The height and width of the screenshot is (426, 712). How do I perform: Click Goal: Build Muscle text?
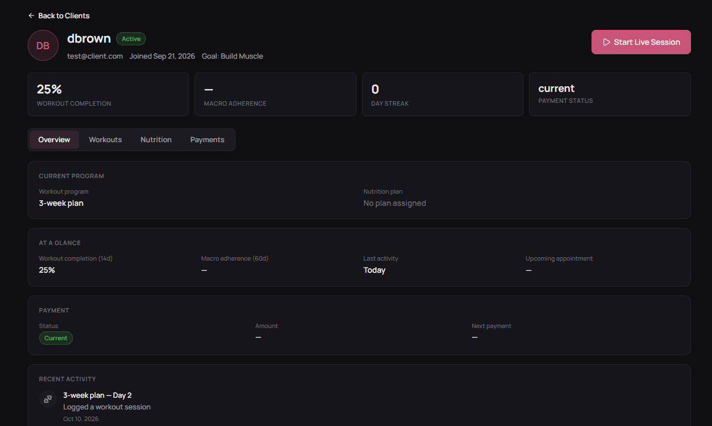click(232, 56)
